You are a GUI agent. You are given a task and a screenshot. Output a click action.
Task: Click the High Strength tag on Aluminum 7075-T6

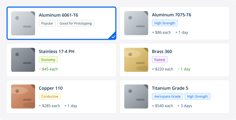pyautogui.click(x=165, y=23)
